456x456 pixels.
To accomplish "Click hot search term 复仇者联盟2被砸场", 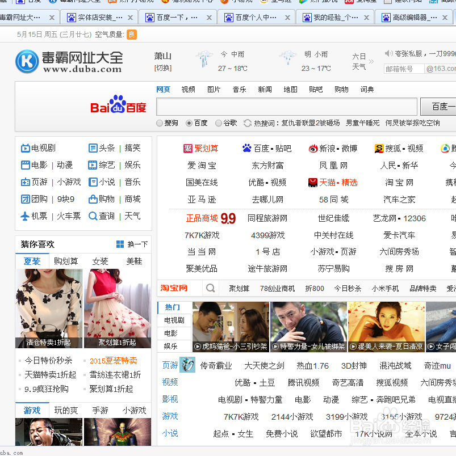I will click(x=311, y=123).
